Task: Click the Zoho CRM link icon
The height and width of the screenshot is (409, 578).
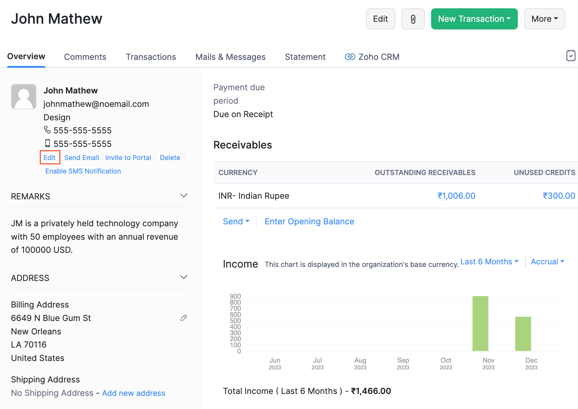Action: [x=350, y=57]
